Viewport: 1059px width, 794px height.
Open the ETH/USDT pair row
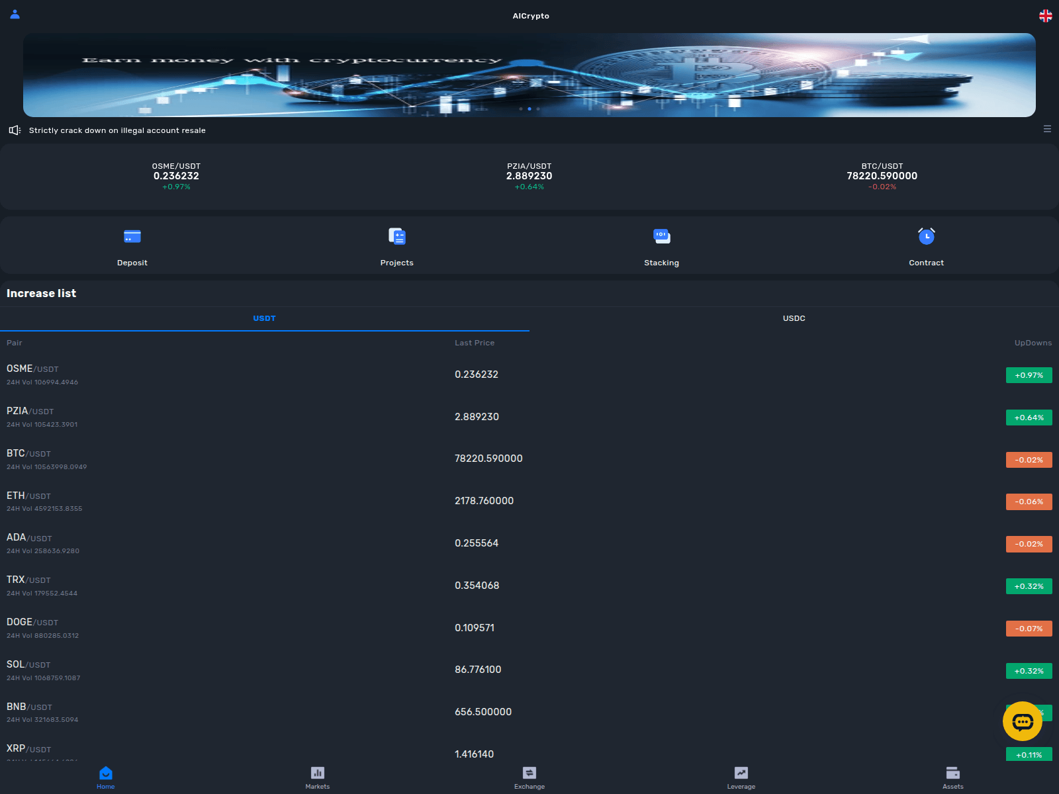pos(529,502)
